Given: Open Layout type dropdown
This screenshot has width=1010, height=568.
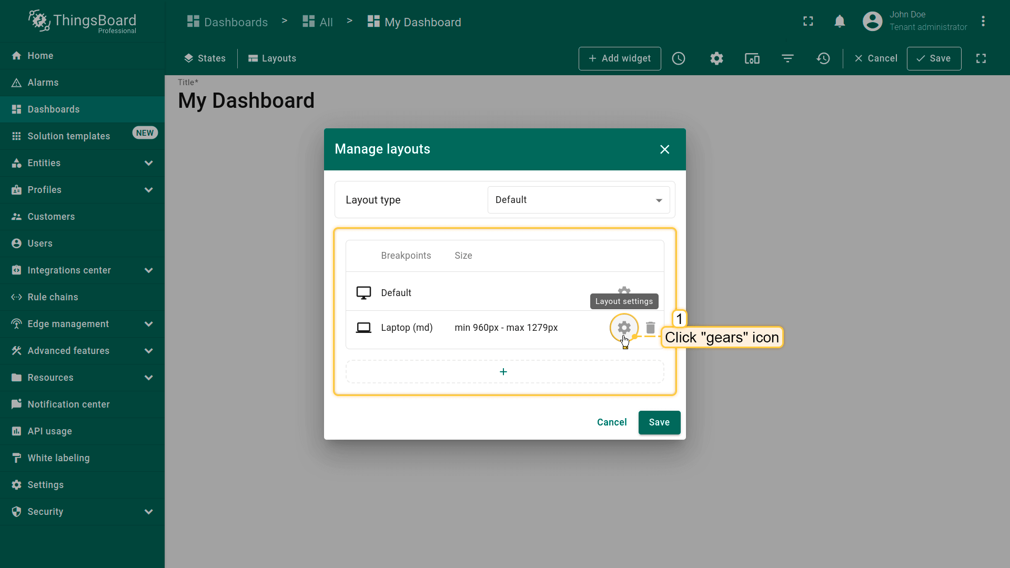Looking at the screenshot, I should point(578,200).
